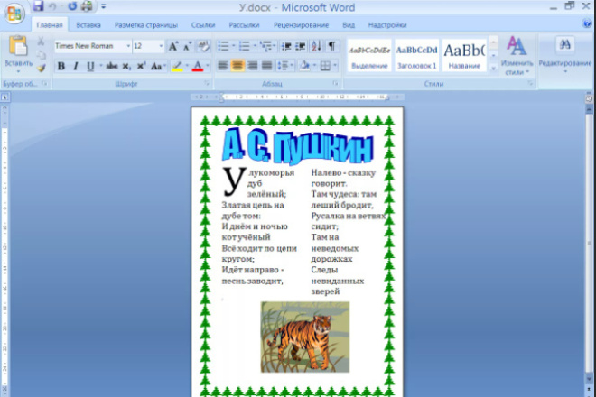Screen dimensions: 596x397
Task: Click the tab selector at ruler corner
Action: tap(5, 97)
